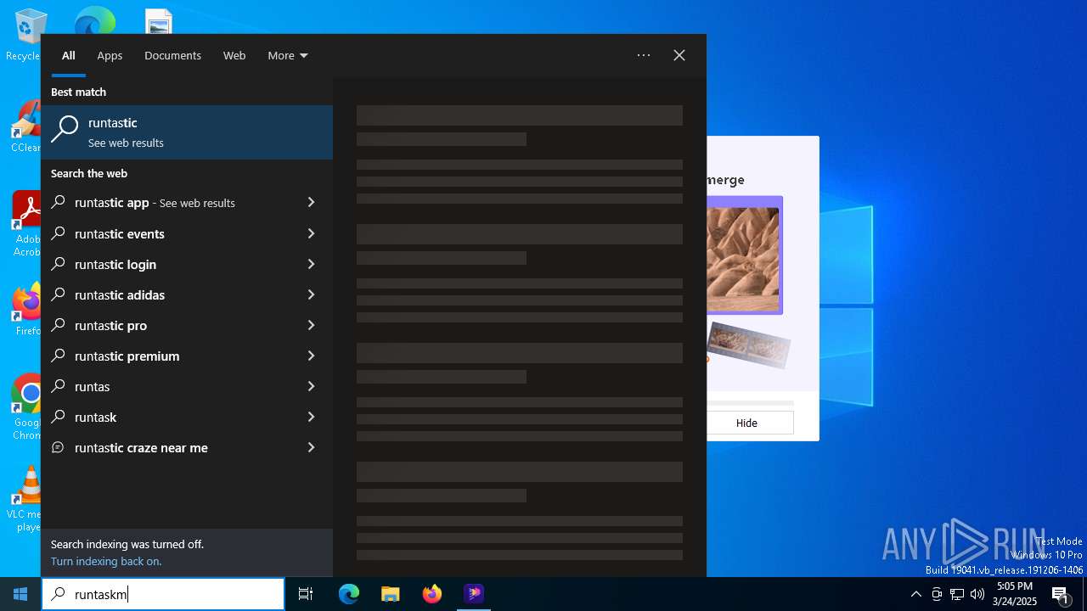The height and width of the screenshot is (611, 1087).
Task: Switch to the Documents search tab
Action: click(172, 56)
